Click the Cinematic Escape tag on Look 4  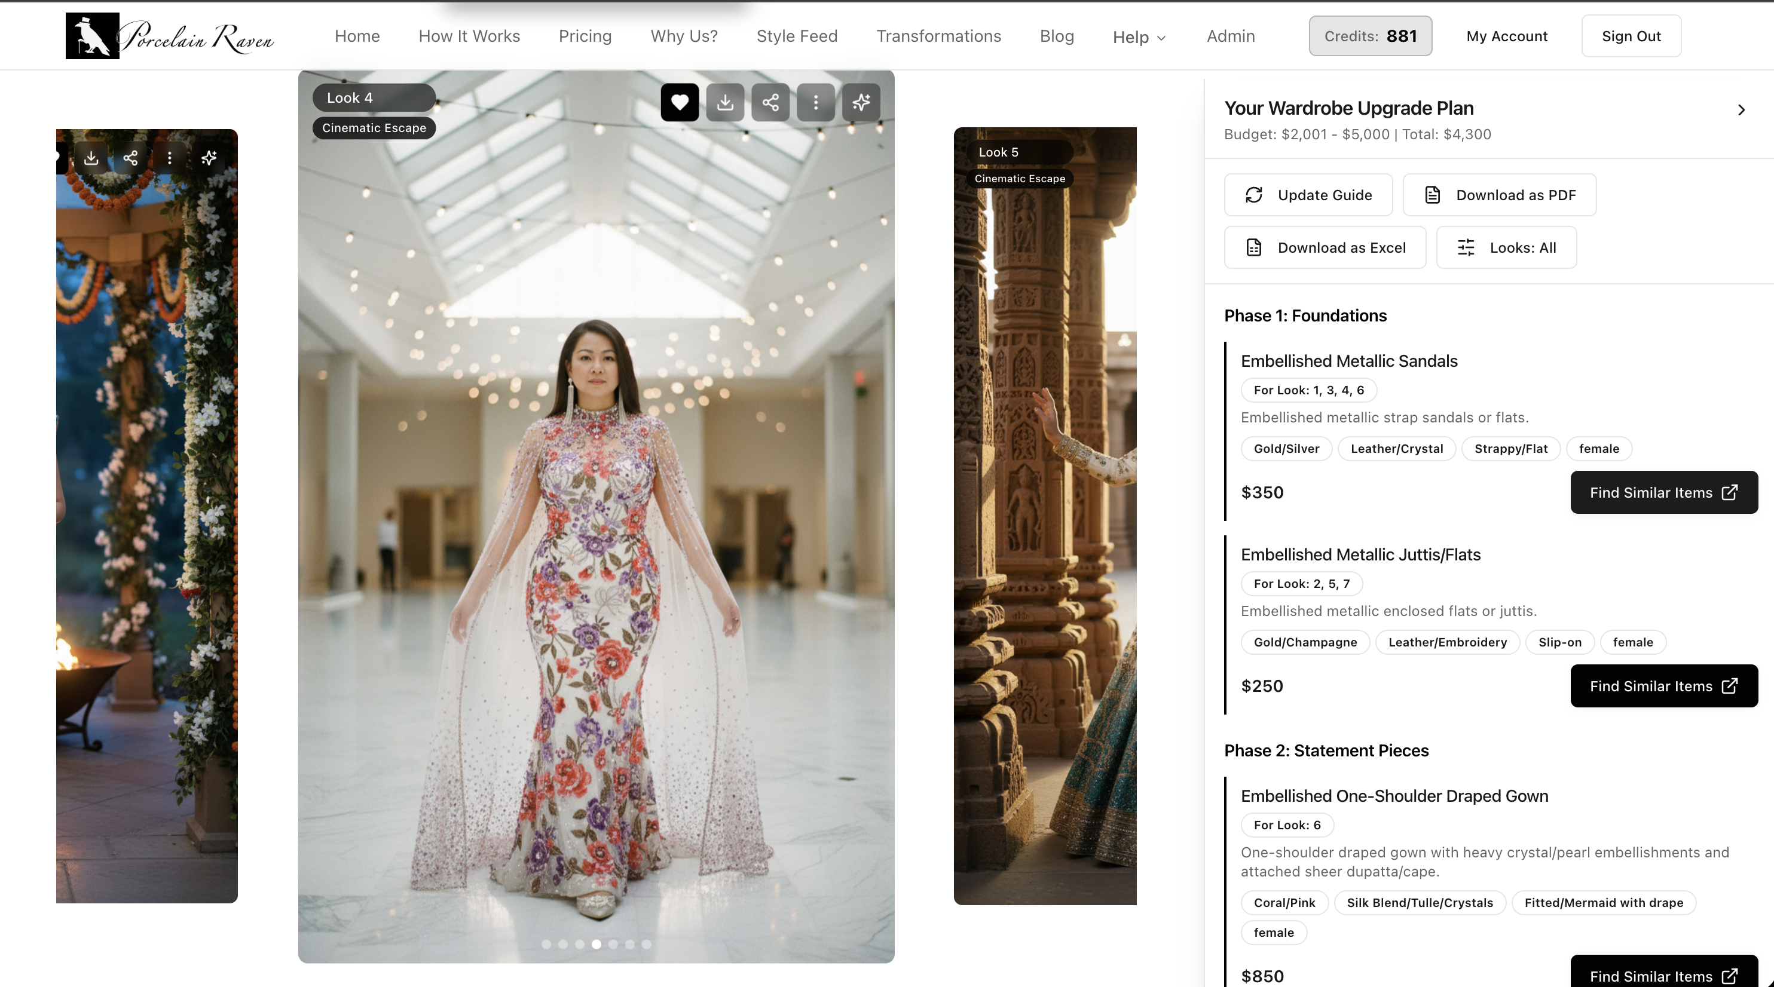click(x=374, y=128)
